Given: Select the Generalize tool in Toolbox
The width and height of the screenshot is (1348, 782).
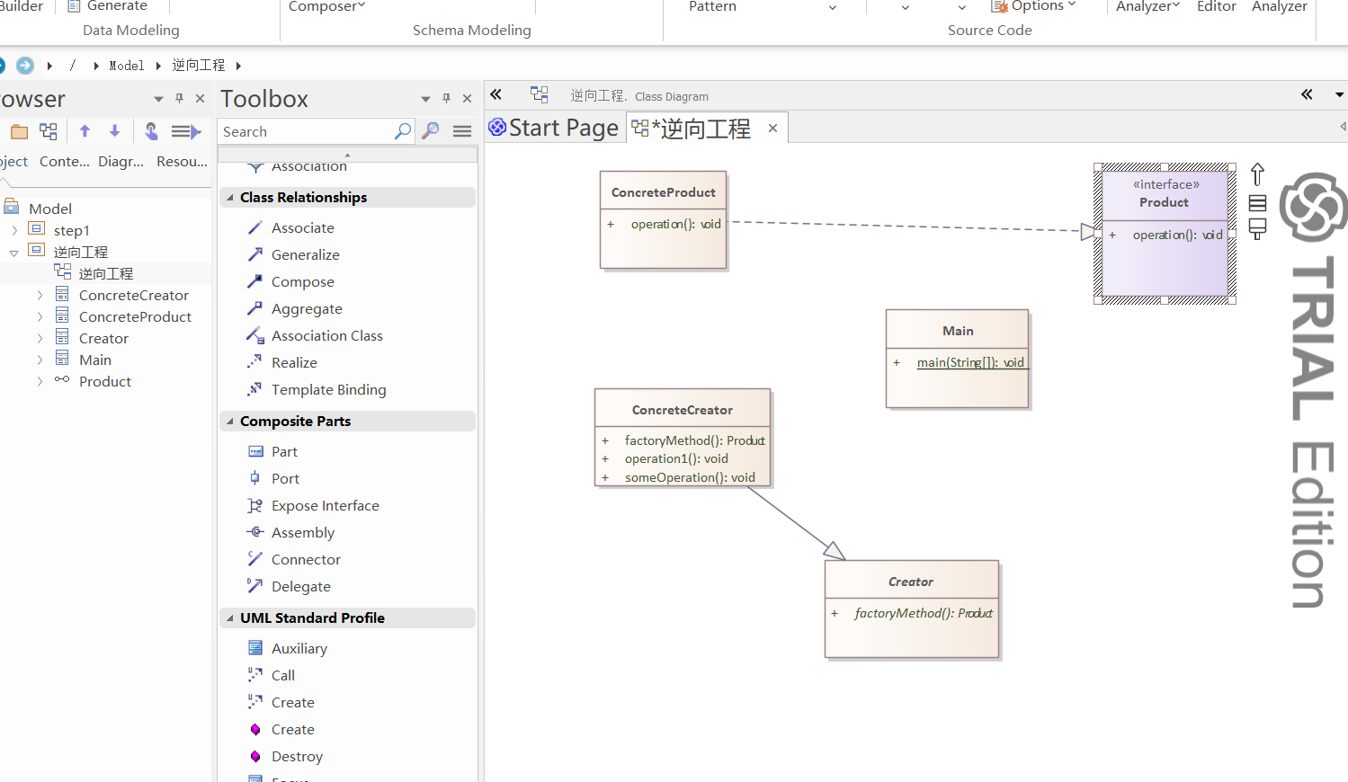Looking at the screenshot, I should tap(305, 255).
